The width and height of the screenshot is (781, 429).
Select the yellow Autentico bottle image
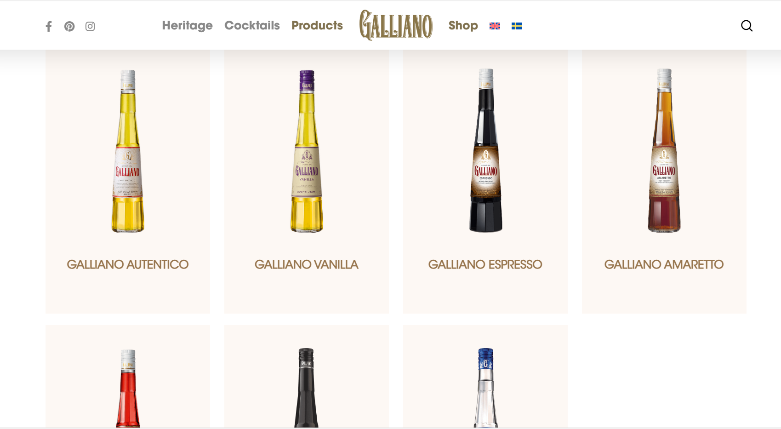(128, 151)
